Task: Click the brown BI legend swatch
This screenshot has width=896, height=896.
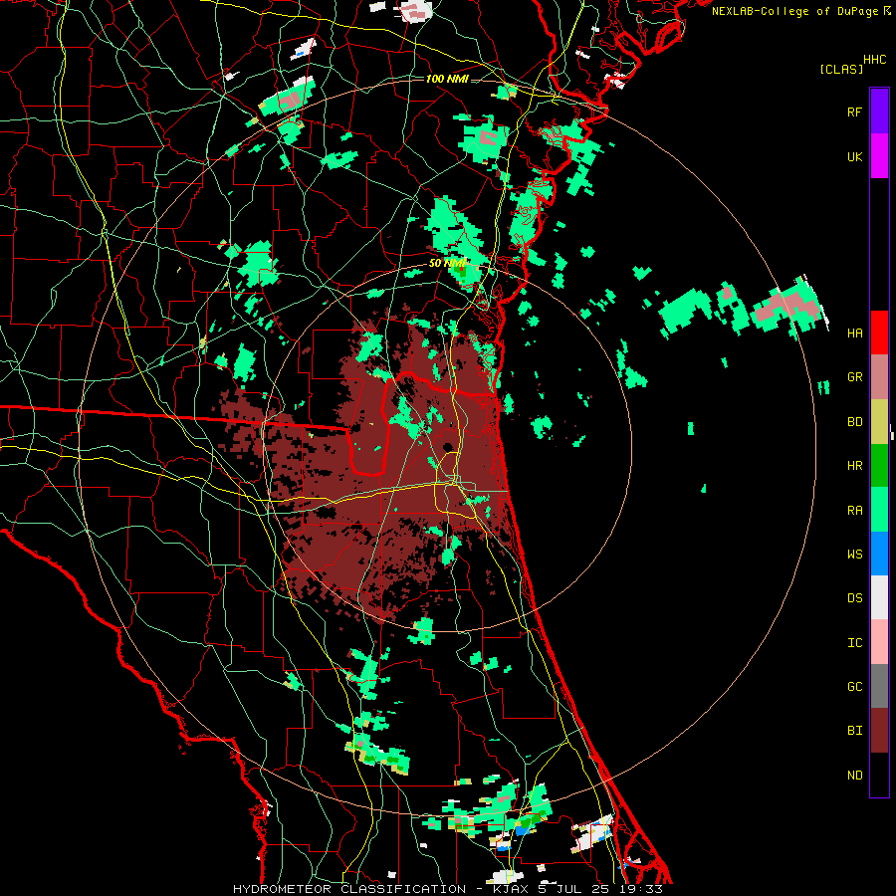Action: (x=879, y=731)
